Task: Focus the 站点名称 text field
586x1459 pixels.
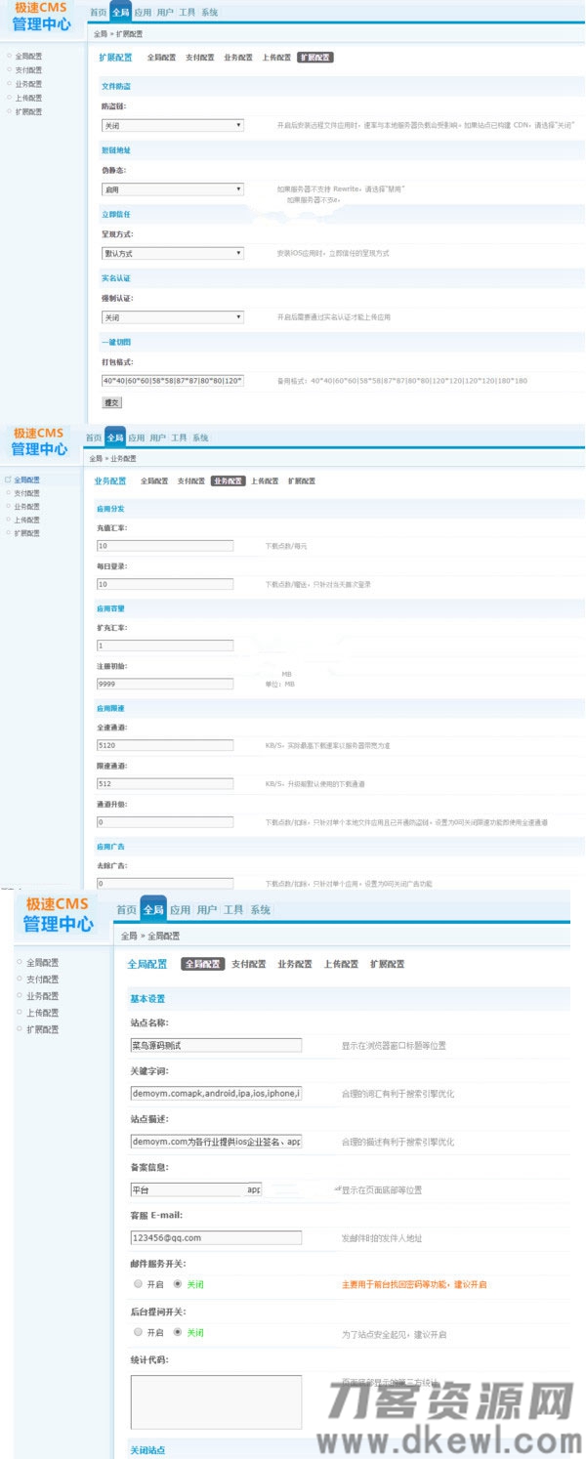Action: (216, 1045)
